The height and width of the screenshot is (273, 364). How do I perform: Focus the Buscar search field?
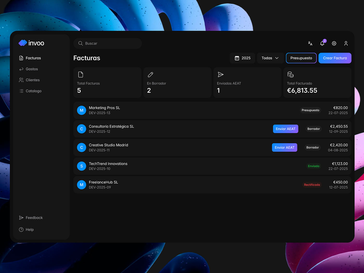(108, 43)
